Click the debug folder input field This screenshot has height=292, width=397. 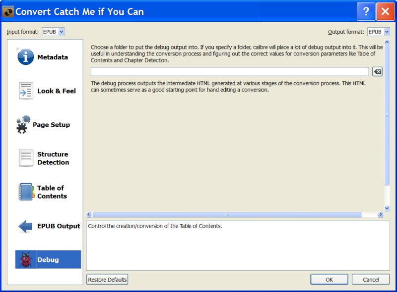point(230,72)
